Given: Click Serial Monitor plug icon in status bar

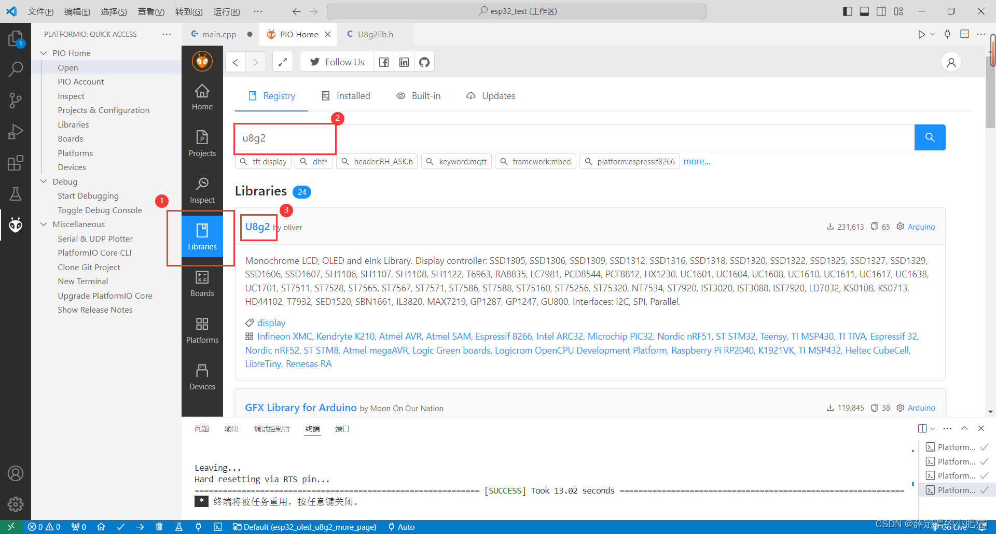Looking at the screenshot, I should (x=198, y=527).
